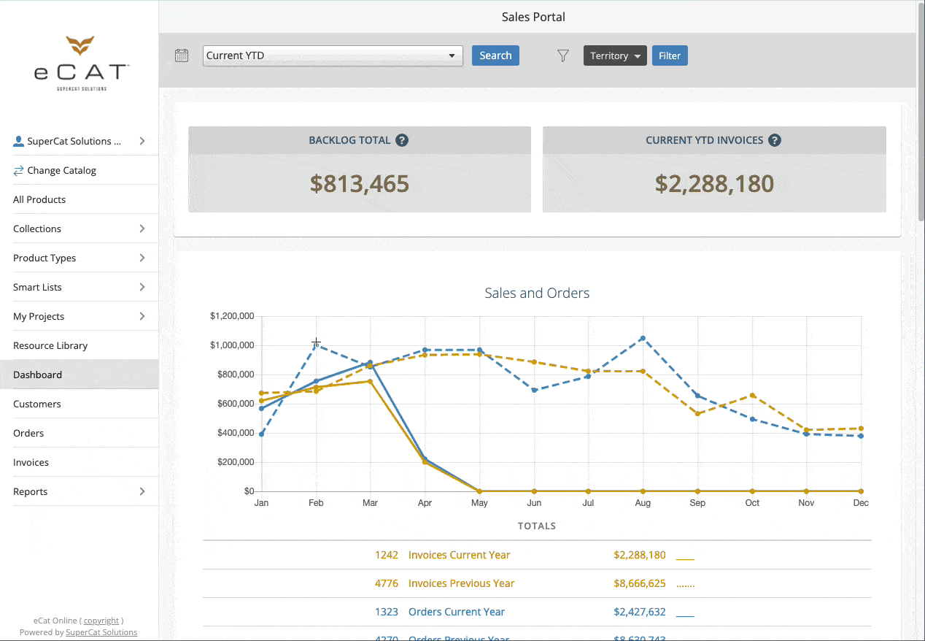Click the calendar icon beside date range
The width and height of the screenshot is (925, 641).
point(182,55)
